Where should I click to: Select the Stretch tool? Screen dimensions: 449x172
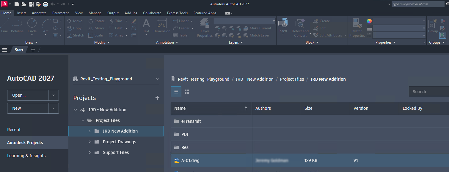[76, 35]
